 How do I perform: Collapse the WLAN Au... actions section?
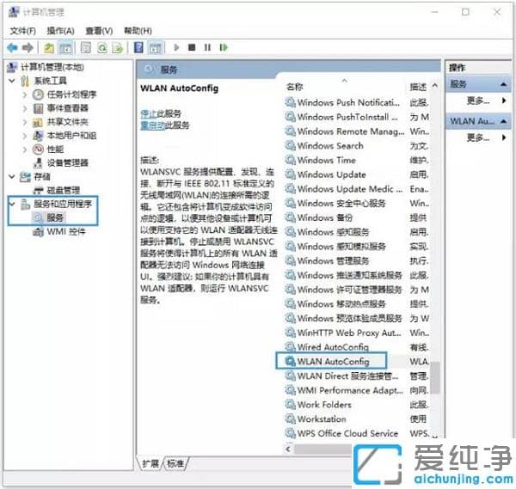[503, 121]
